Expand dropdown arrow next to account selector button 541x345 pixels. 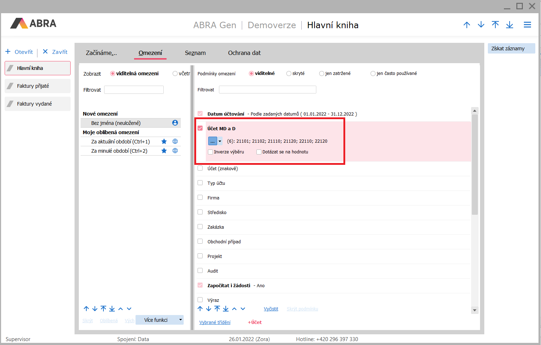(x=220, y=141)
